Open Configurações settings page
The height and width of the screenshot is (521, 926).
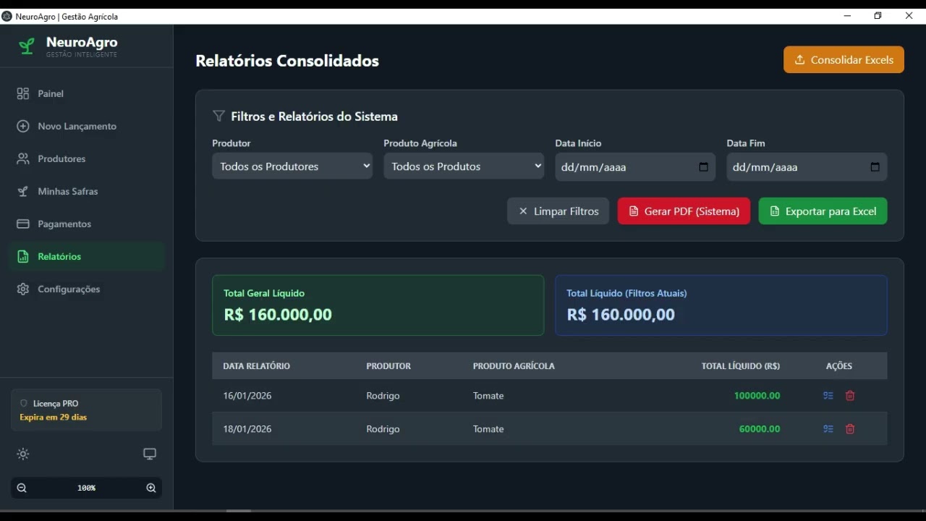click(x=87, y=289)
